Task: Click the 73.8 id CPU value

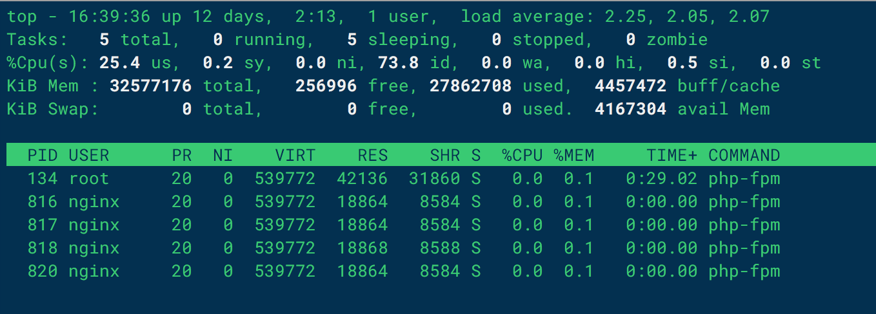Action: pos(399,62)
